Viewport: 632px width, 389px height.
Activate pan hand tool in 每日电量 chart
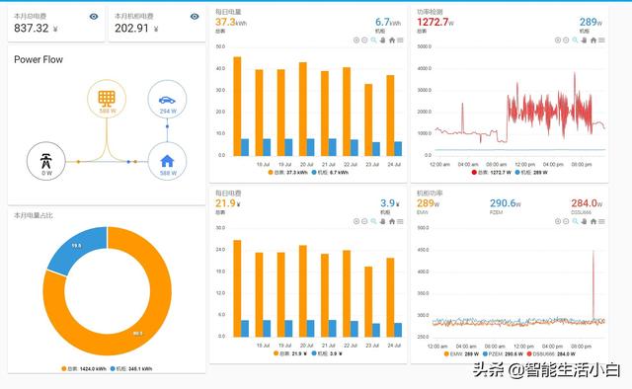(382, 40)
